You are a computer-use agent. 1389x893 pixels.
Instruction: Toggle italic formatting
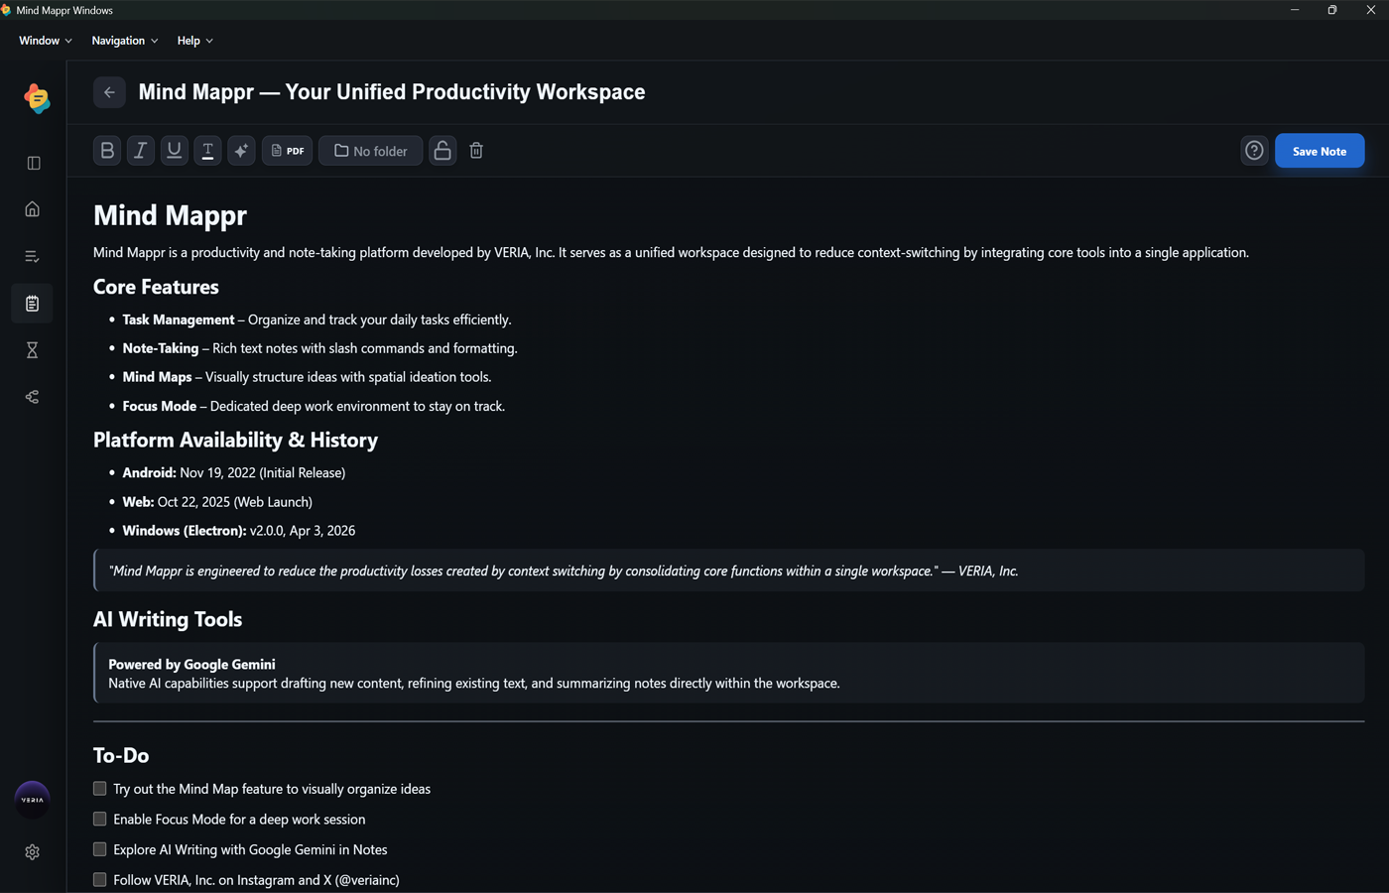coord(141,151)
